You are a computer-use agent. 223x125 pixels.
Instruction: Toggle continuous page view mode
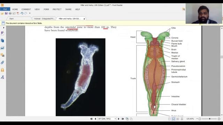coord(174,119)
